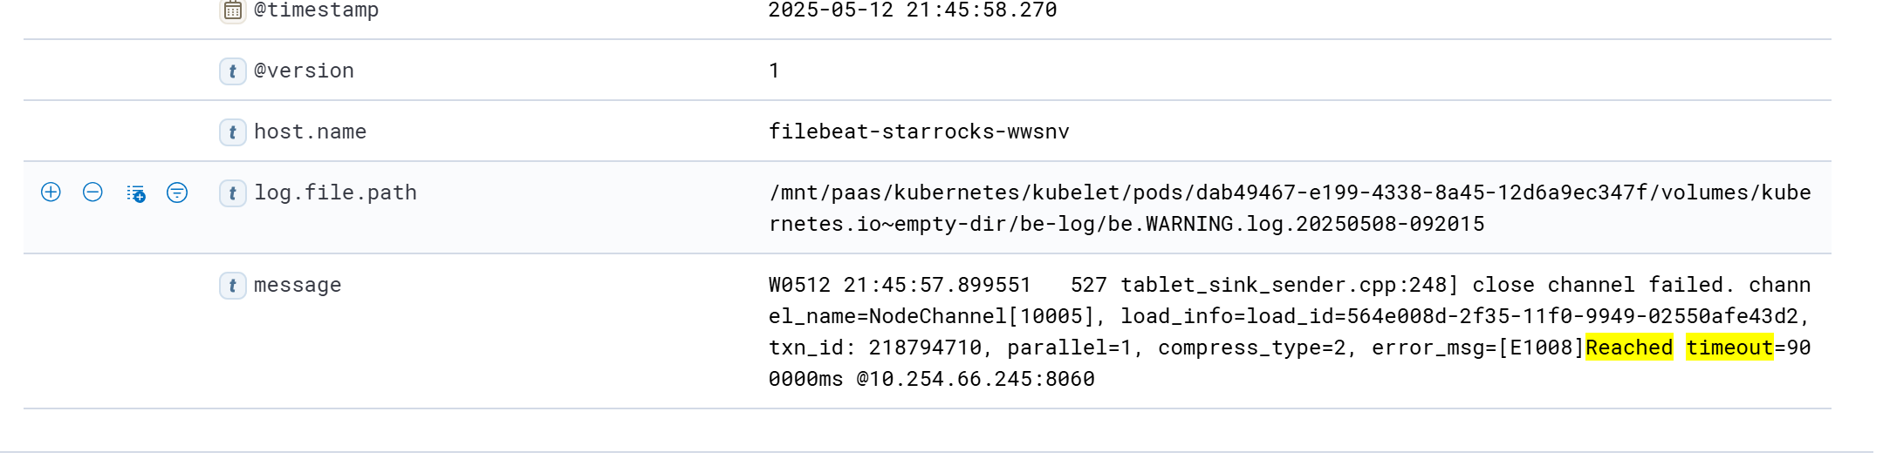The height and width of the screenshot is (459, 1883).
Task: Filter for log.file.path value with plus icon
Action: [51, 192]
